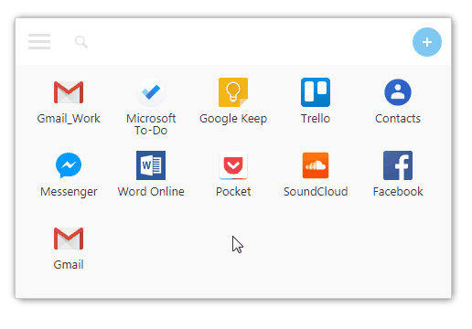Click the "Contacts" label
The height and width of the screenshot is (329, 472).
pyautogui.click(x=398, y=119)
